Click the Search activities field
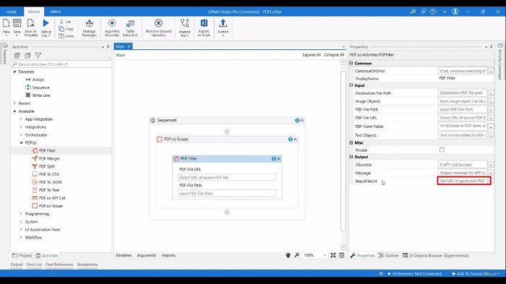 point(61,64)
